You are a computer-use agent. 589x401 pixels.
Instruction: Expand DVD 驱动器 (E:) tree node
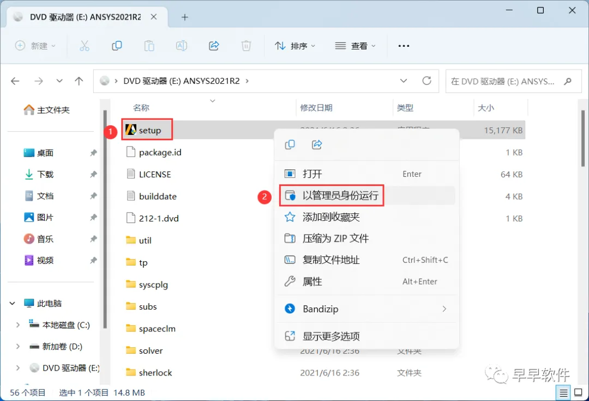tap(17, 368)
